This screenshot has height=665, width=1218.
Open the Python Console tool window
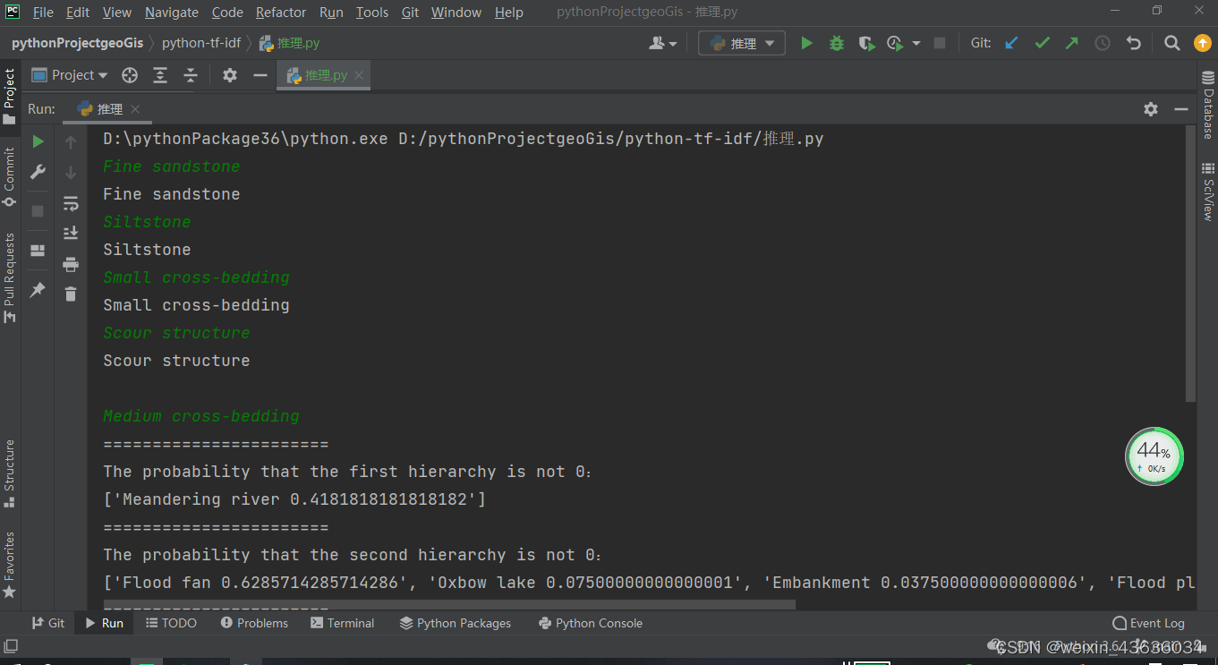[x=591, y=623]
